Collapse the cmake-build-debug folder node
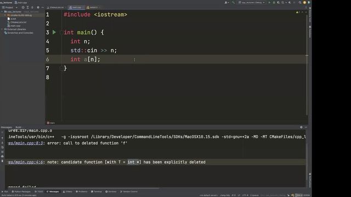This screenshot has height=197, width=351. [x=5, y=15]
